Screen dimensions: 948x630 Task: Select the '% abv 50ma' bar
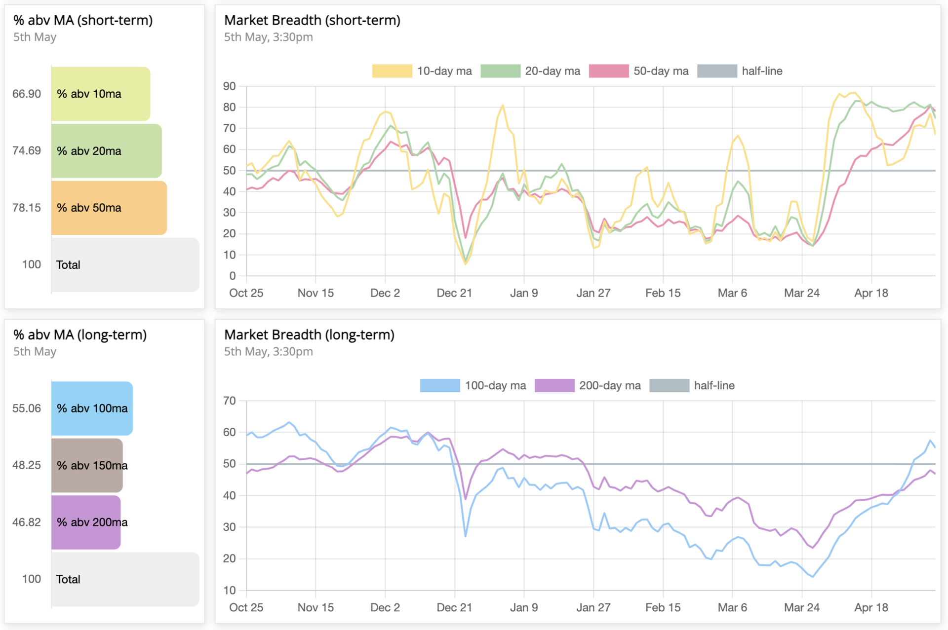pos(109,208)
